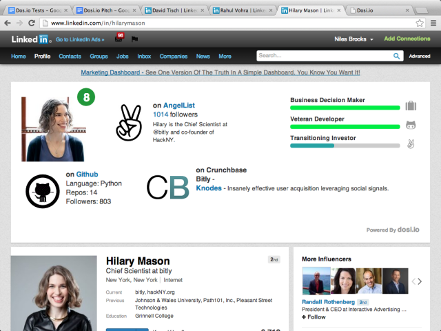
Task: Click the Transitioning Investor progress bar
Action: [345, 146]
